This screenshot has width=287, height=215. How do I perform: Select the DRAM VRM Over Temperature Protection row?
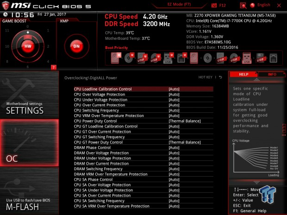click(143, 174)
